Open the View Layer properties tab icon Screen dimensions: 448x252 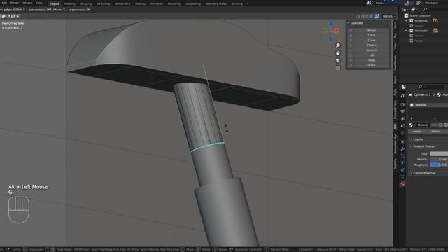(402, 119)
